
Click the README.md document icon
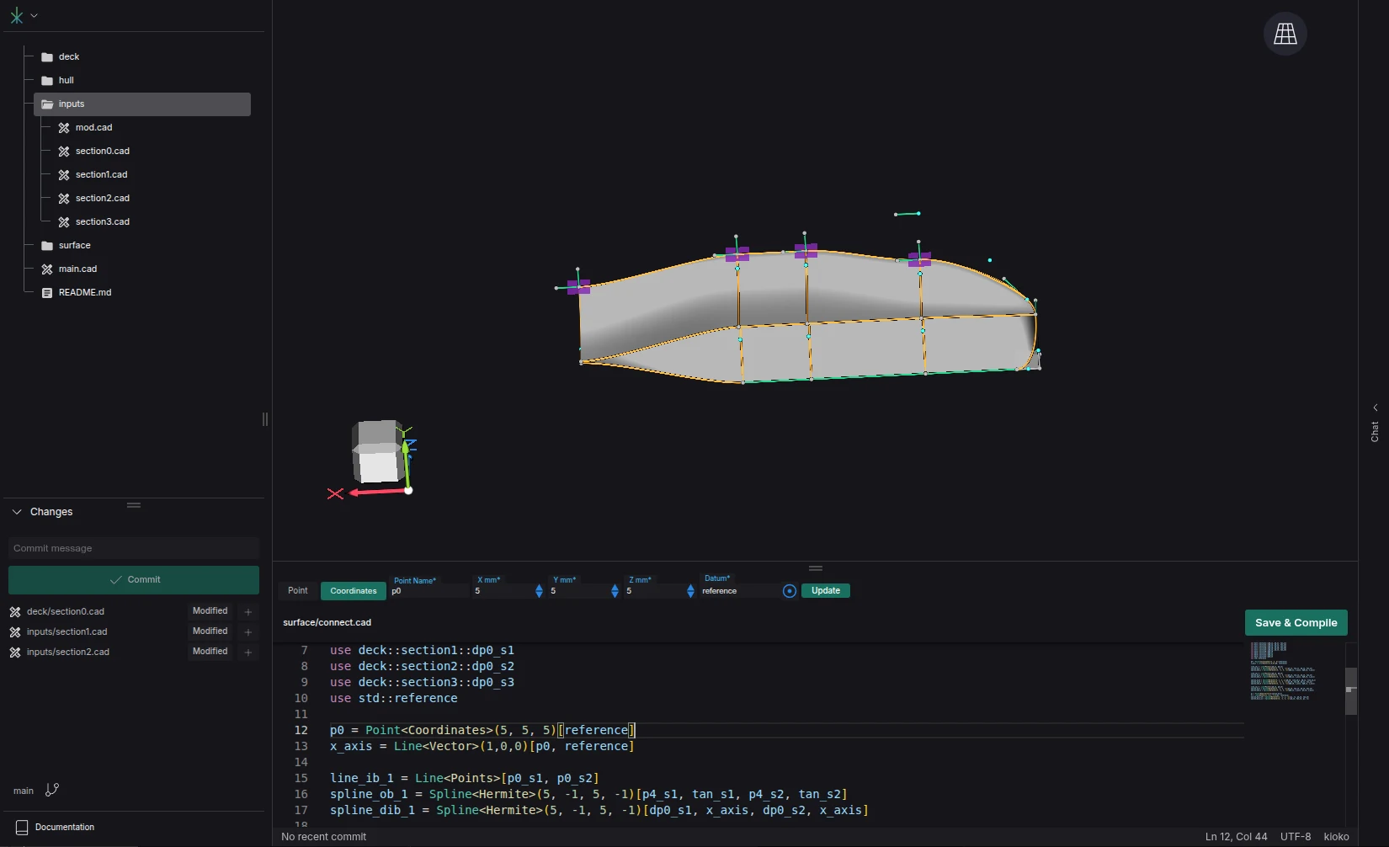pyautogui.click(x=47, y=293)
